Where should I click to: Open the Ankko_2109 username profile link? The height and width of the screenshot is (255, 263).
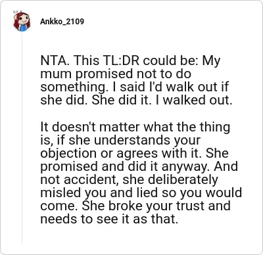click(62, 22)
